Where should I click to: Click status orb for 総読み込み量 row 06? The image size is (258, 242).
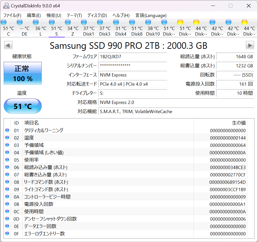(7, 167)
